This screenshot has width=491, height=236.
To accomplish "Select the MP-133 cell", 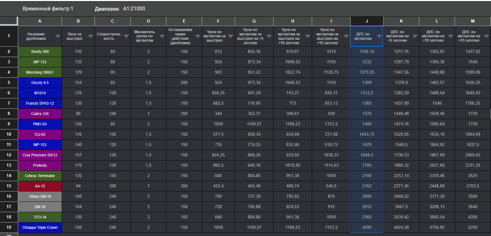I will (40, 62).
